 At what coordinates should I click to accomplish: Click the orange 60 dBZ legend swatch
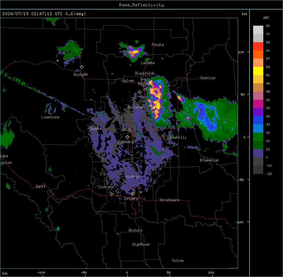point(258,54)
